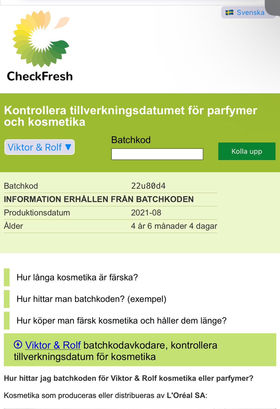This screenshot has height=409, width=280.
Task: Follow the Viktor & Rolf hyperlink
Action: click(53, 345)
